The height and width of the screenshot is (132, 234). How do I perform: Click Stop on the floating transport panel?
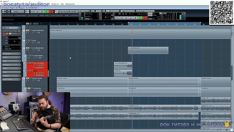point(135,18)
